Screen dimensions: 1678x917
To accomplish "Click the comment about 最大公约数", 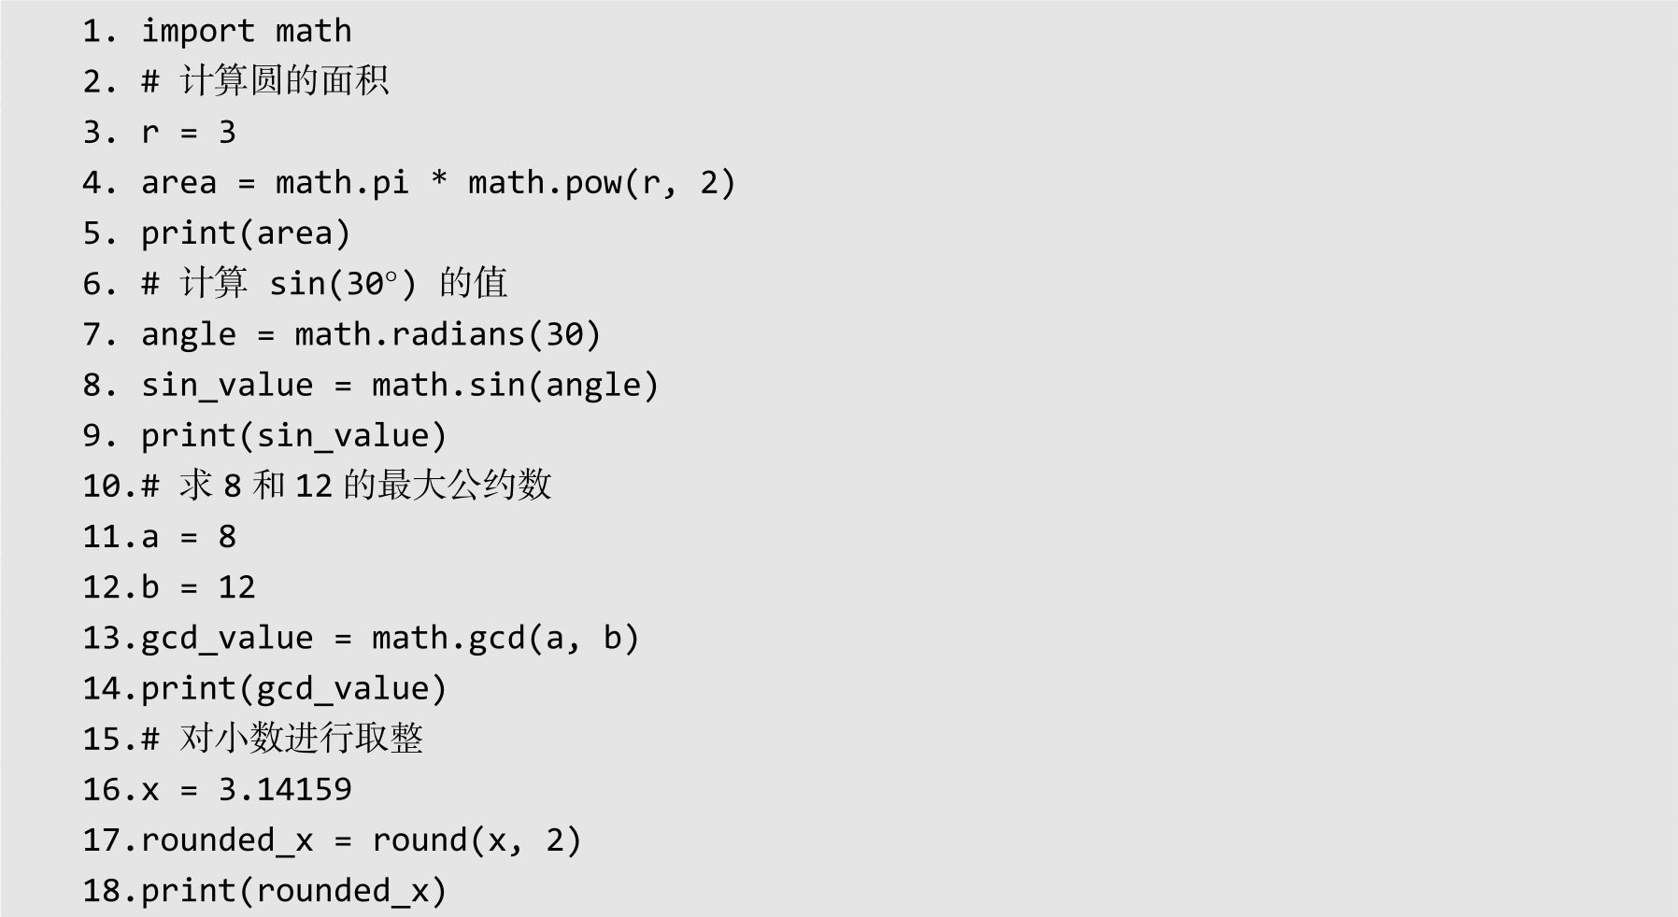I will pyautogui.click(x=347, y=486).
